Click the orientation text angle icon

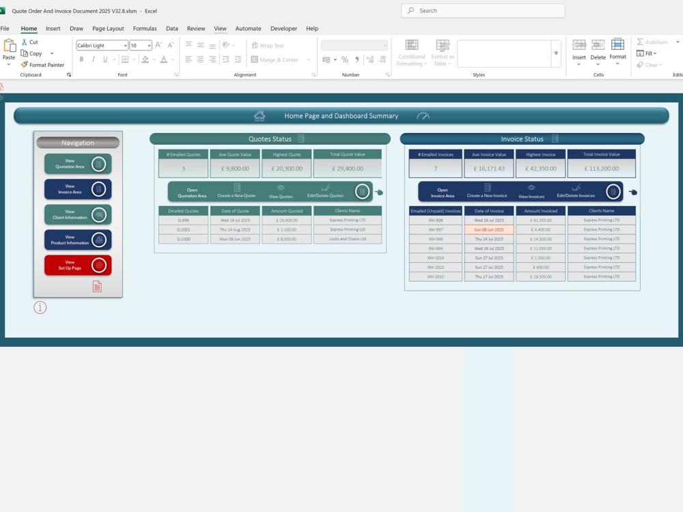point(225,45)
